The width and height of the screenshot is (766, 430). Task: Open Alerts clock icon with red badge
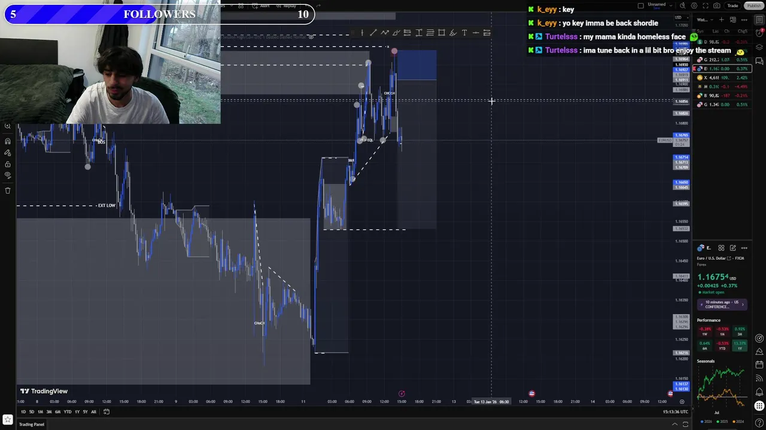[759, 35]
